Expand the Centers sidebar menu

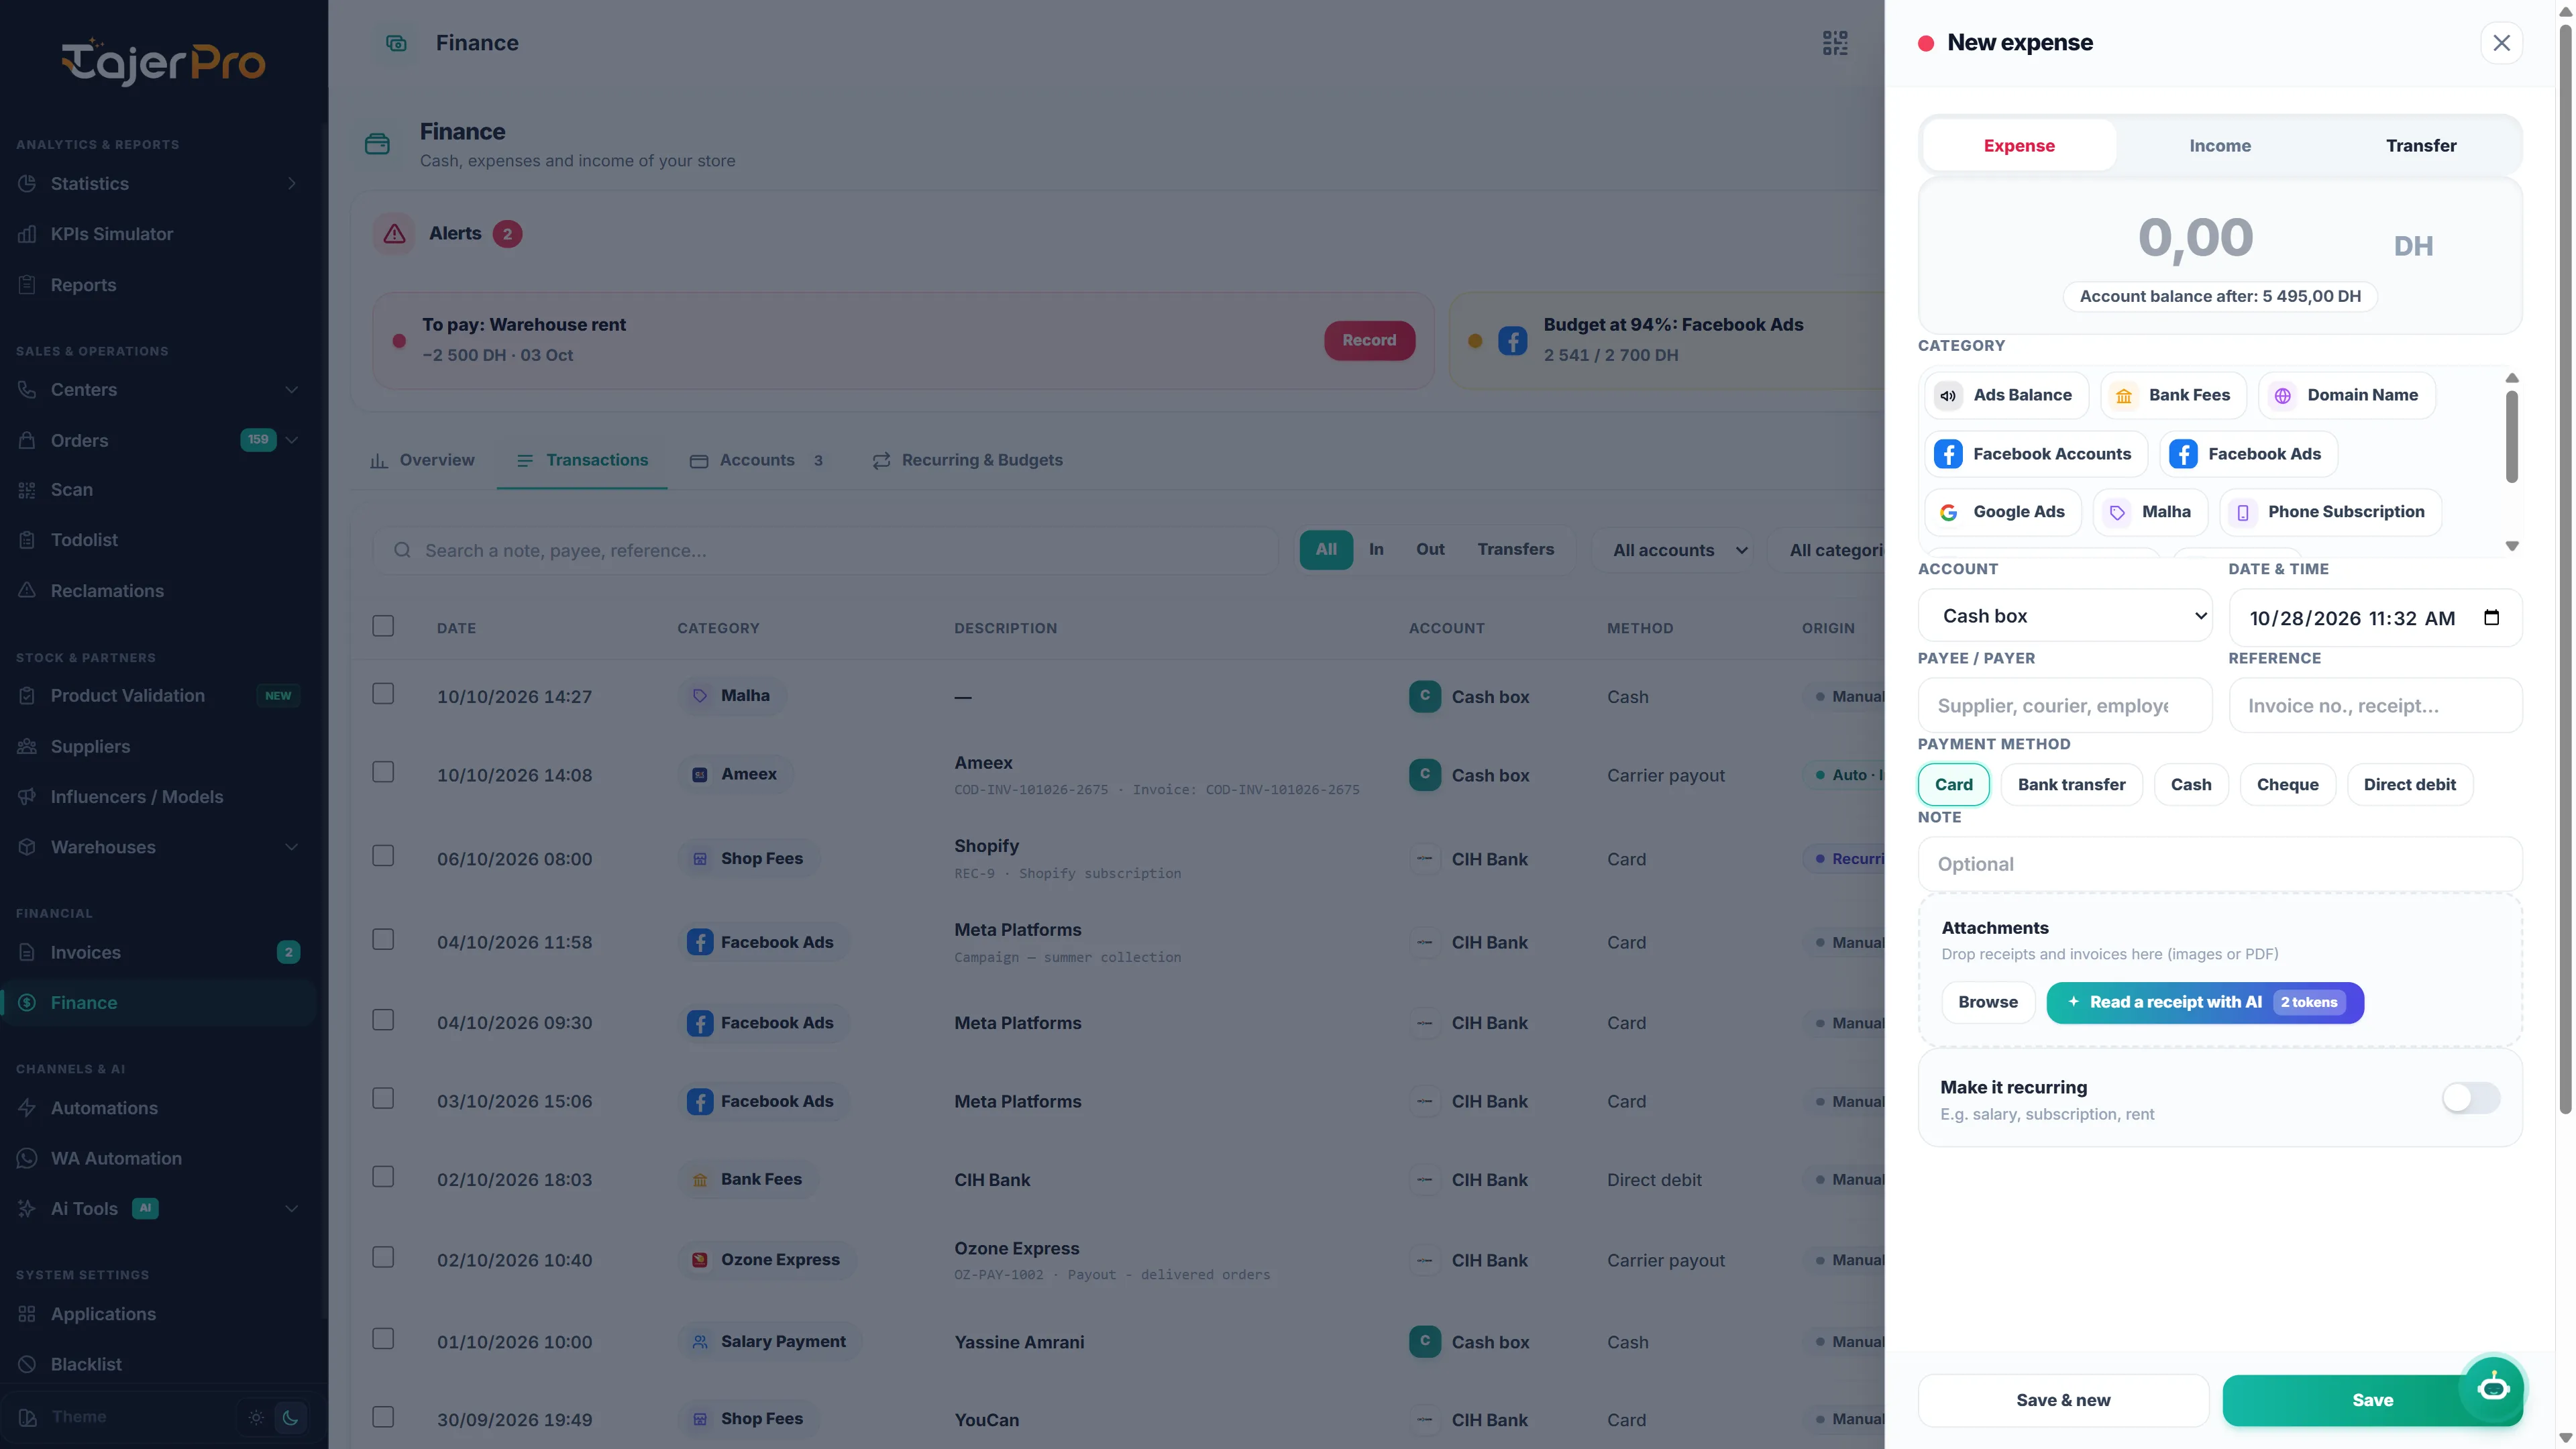[x=291, y=389]
